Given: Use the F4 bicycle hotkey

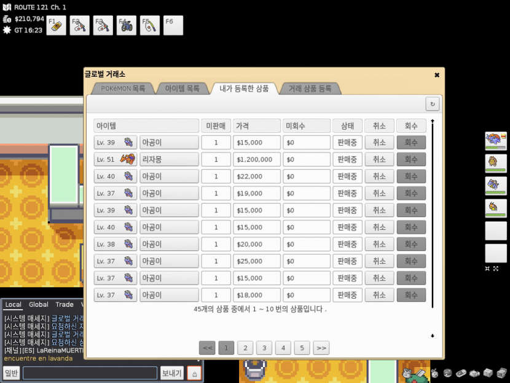Looking at the screenshot, I should click(x=127, y=26).
